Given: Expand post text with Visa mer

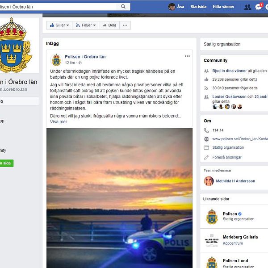Looking at the screenshot, I should click(x=59, y=121).
